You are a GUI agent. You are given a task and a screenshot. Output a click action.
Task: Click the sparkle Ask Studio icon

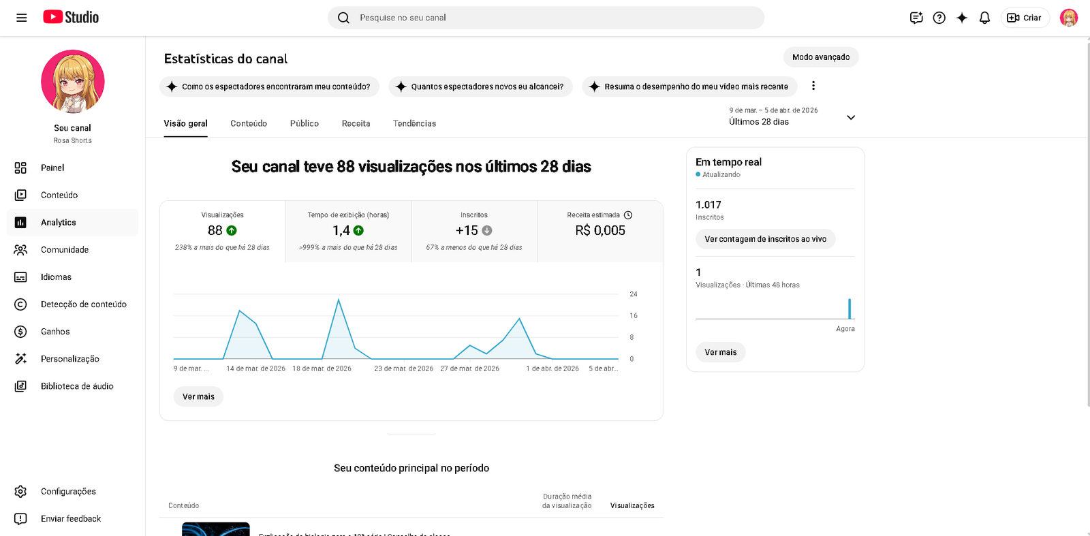click(961, 18)
